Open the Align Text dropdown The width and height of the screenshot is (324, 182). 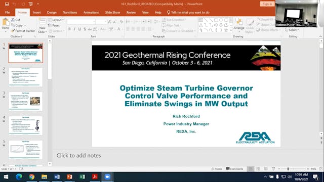(x=172, y=25)
